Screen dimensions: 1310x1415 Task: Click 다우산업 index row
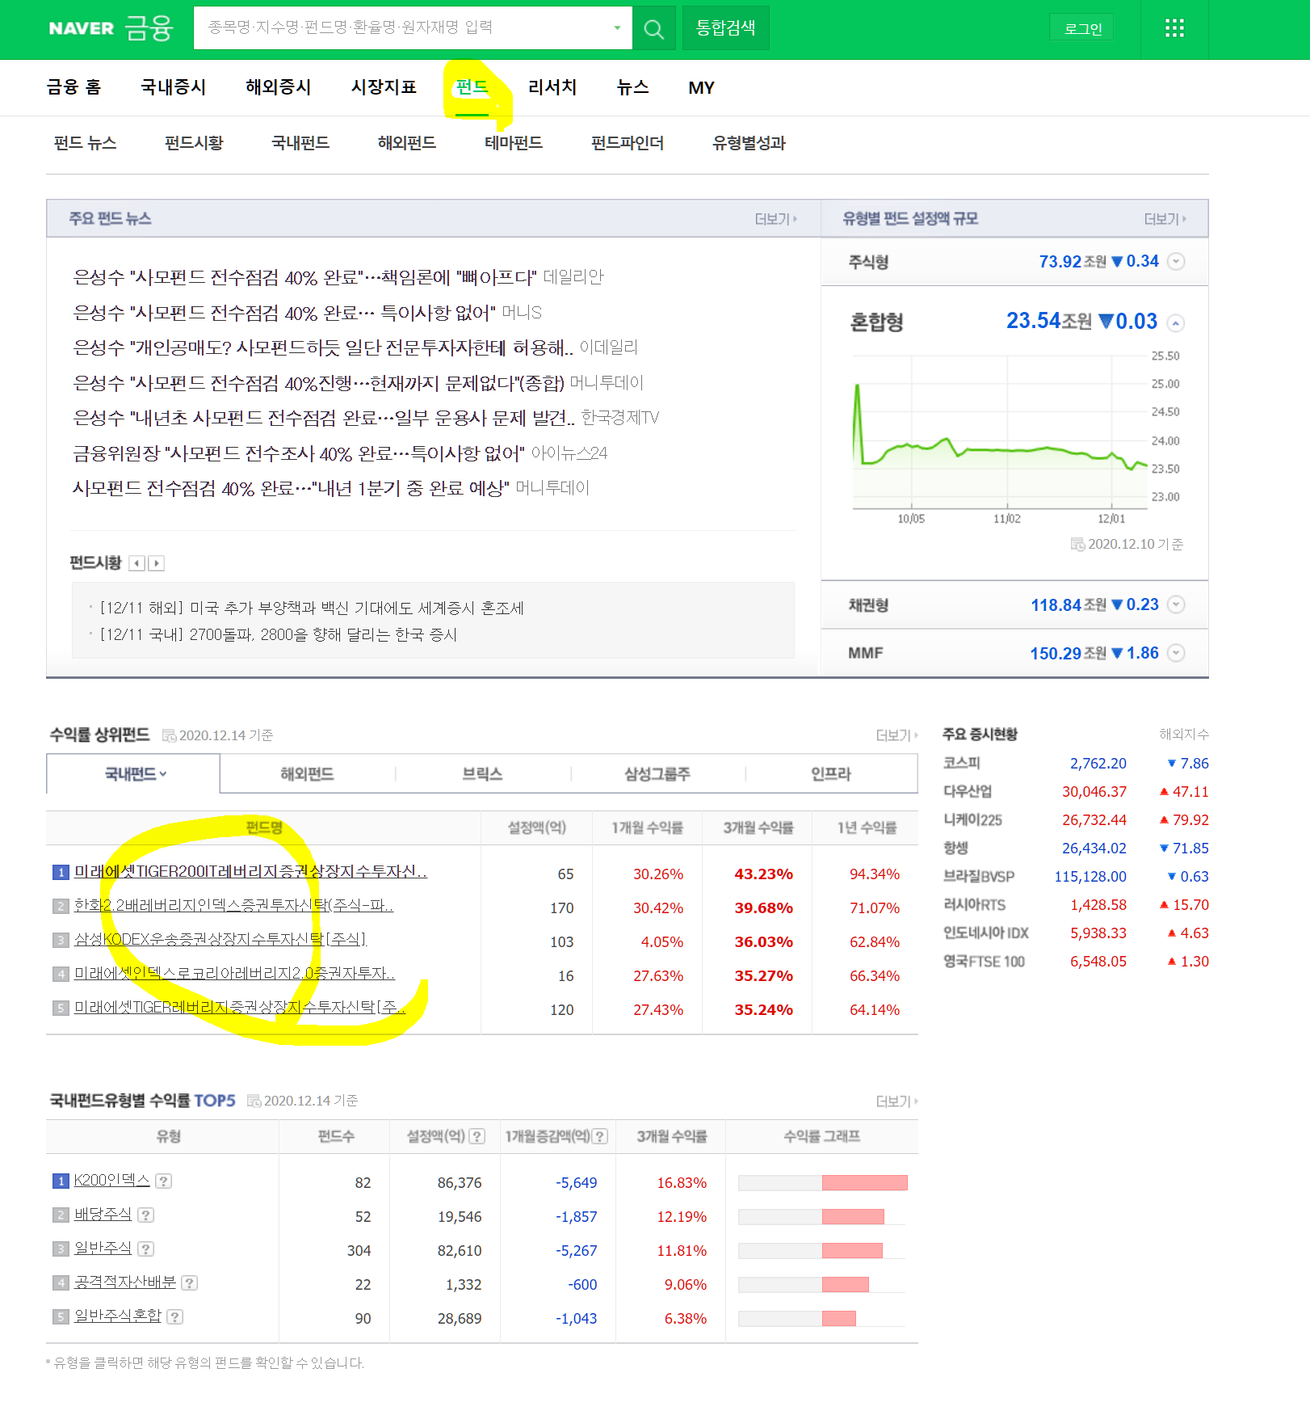pos(1076,792)
